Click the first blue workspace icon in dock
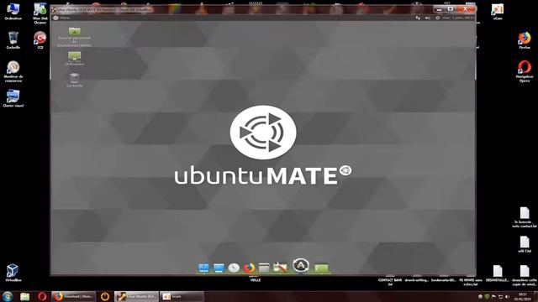 [x=203, y=268]
